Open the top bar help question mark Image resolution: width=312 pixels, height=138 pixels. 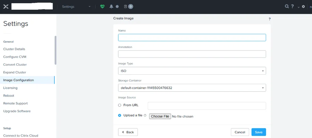coord(292,6)
